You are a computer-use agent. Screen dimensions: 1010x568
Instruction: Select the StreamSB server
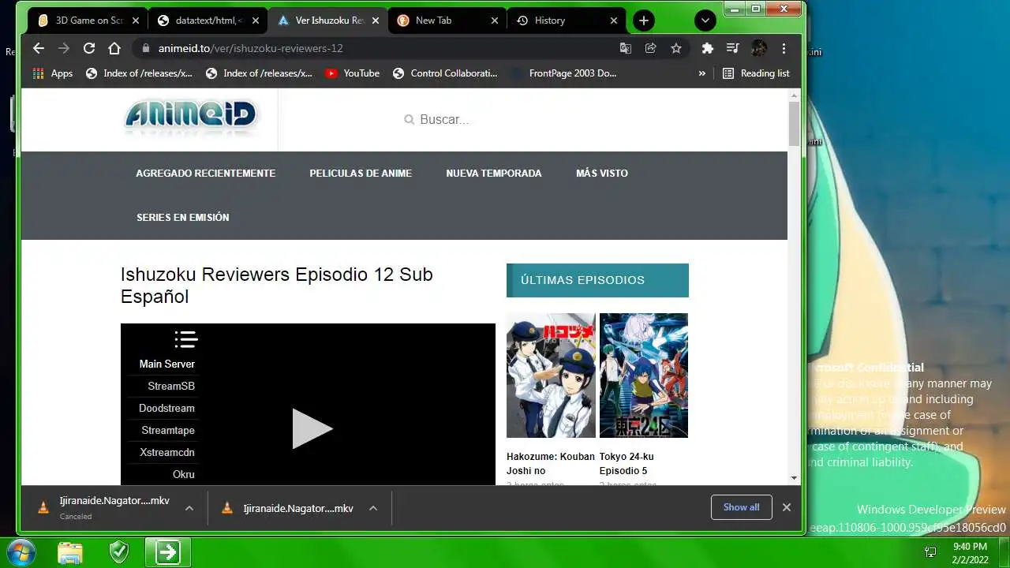171,386
